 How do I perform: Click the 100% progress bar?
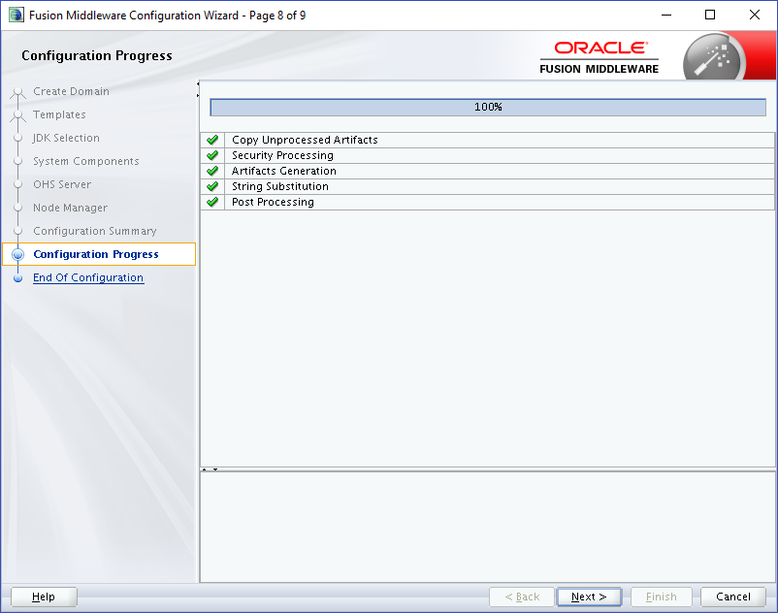[488, 107]
